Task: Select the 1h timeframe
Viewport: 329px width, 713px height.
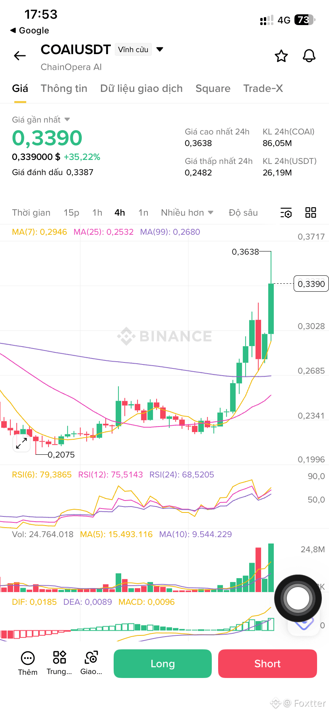Action: [97, 213]
